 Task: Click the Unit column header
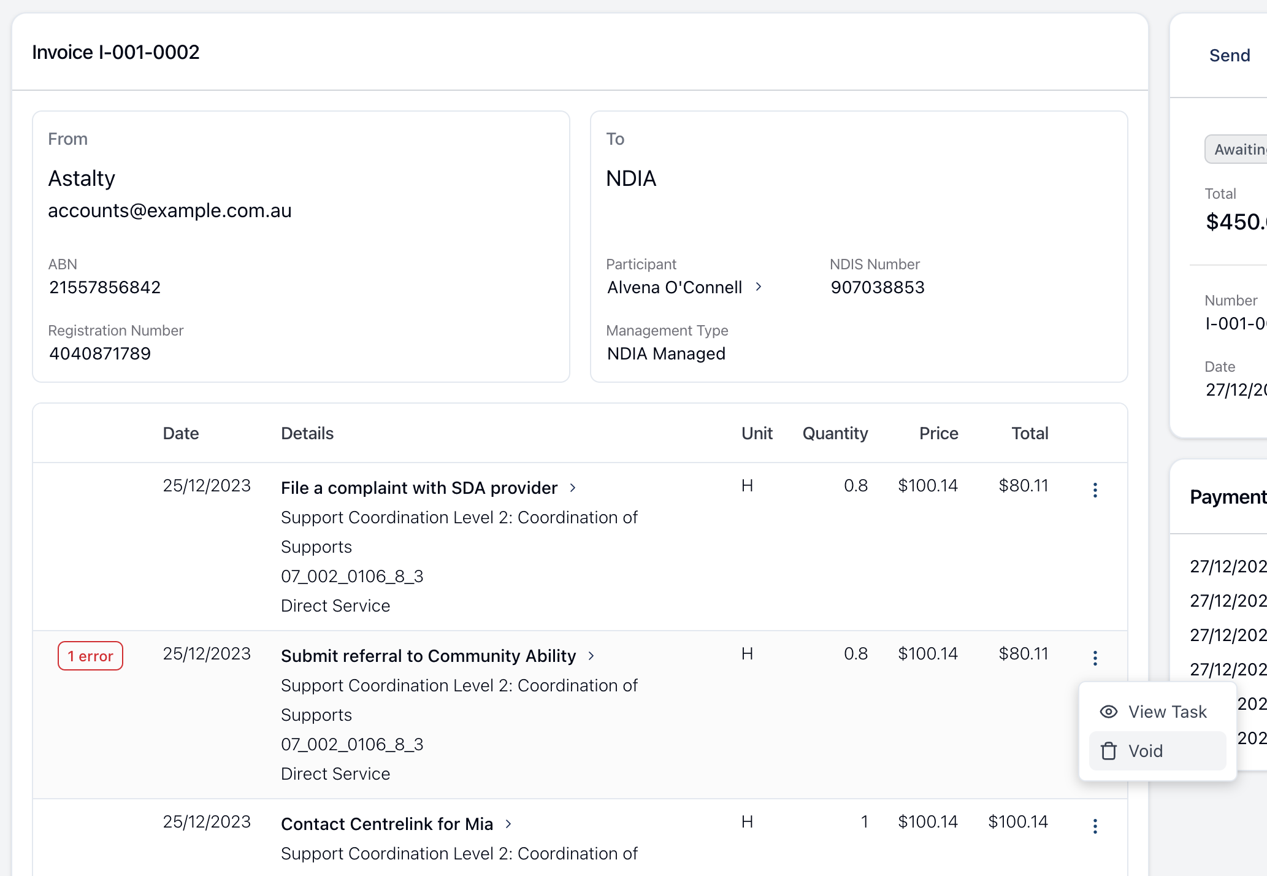[757, 433]
